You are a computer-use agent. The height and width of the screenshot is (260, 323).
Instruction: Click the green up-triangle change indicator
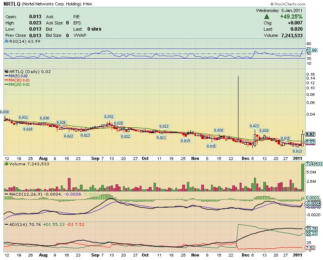(267, 16)
